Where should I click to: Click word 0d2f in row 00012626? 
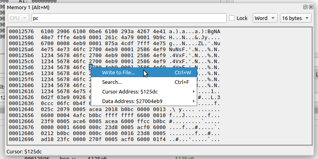pyautogui.click(x=47, y=97)
